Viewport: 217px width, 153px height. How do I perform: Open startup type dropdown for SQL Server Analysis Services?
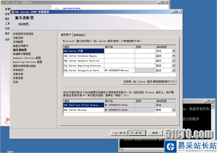[173, 60]
